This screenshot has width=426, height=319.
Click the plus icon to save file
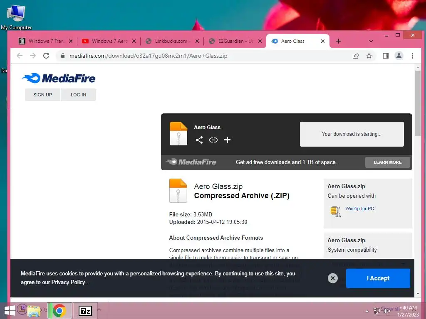pos(227,140)
